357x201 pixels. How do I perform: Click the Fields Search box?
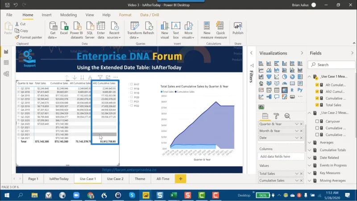click(x=332, y=65)
